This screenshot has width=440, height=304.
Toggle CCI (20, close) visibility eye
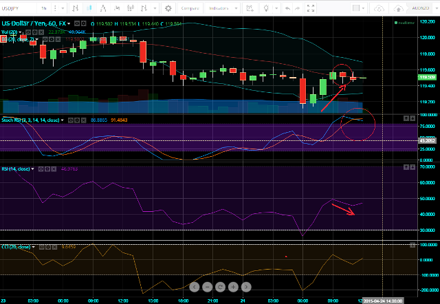(x=41, y=247)
